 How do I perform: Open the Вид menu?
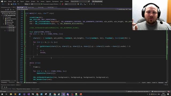14,2
